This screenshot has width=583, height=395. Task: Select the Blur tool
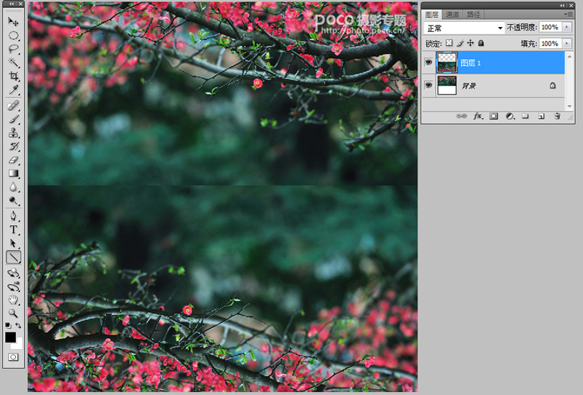[x=13, y=187]
